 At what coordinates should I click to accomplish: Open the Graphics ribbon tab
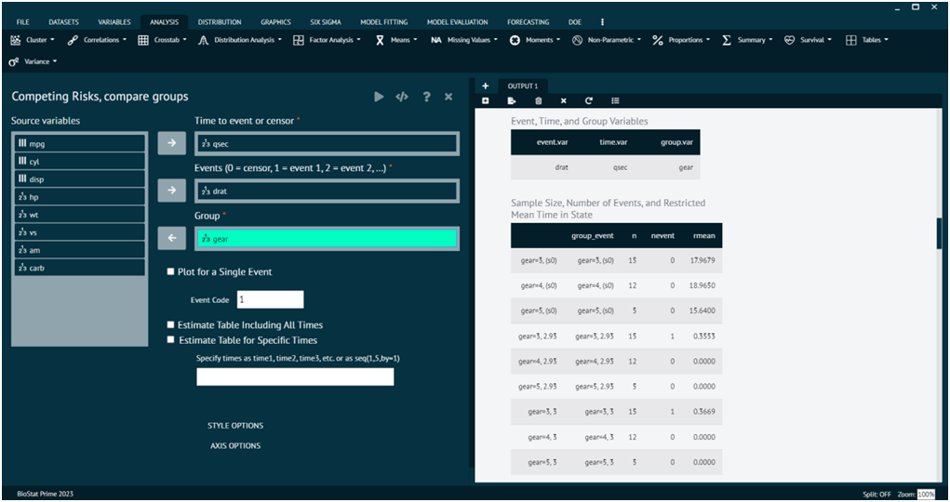pyautogui.click(x=274, y=21)
